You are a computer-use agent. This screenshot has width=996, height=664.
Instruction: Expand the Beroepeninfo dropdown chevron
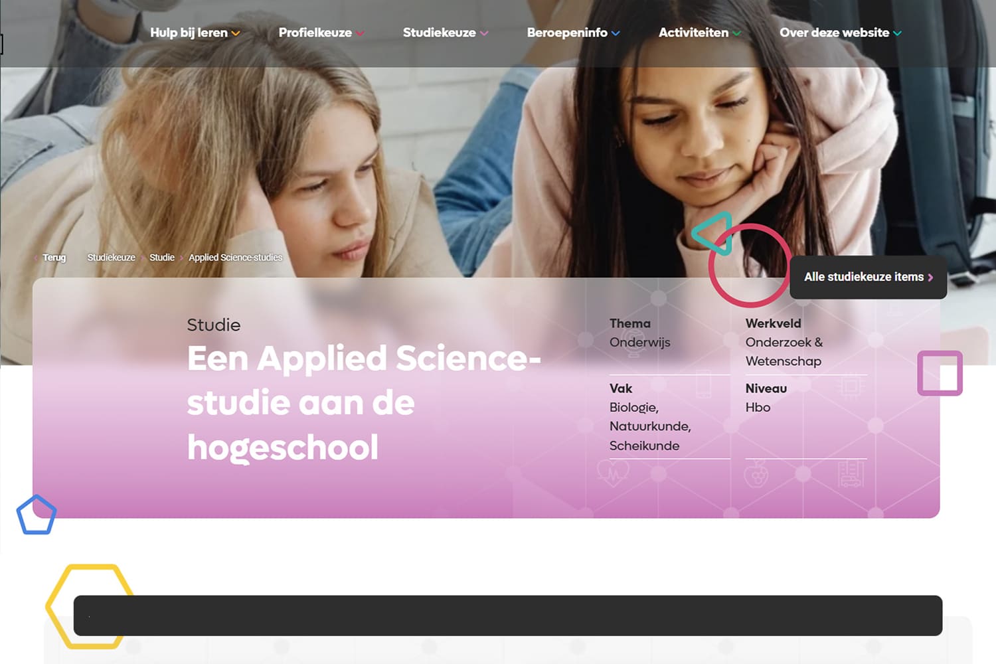[616, 33]
